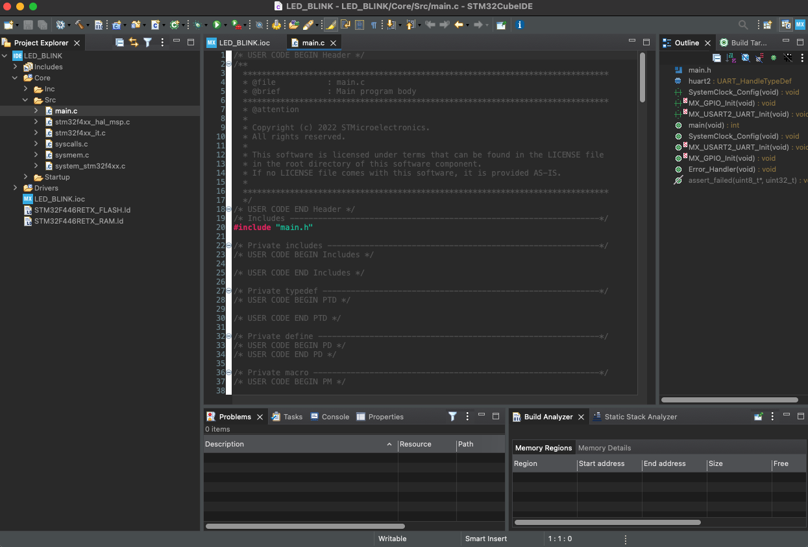The width and height of the screenshot is (808, 547).
Task: Expand the Startup folder
Action: pos(26,177)
